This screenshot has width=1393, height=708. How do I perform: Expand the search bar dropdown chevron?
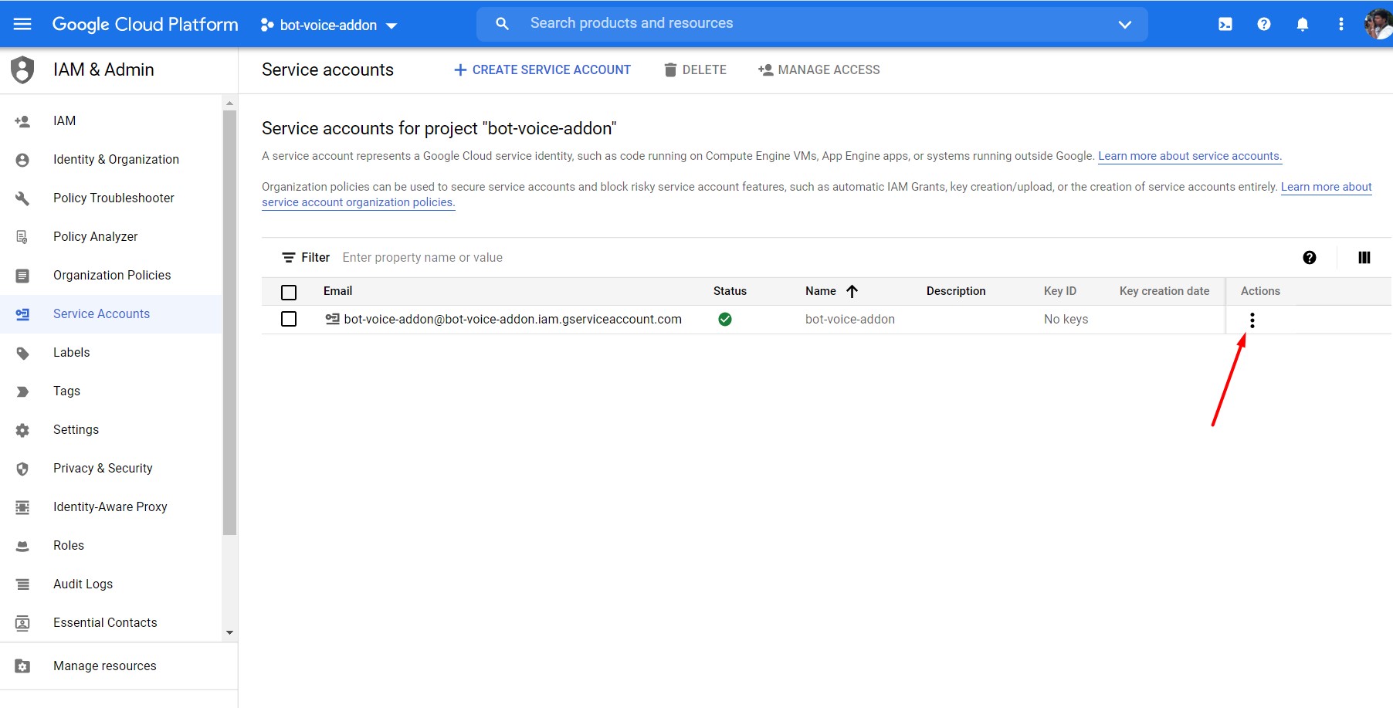[x=1124, y=24]
